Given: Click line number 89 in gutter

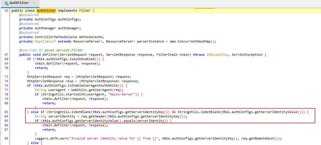Looking at the screenshot, I should [6, 138].
